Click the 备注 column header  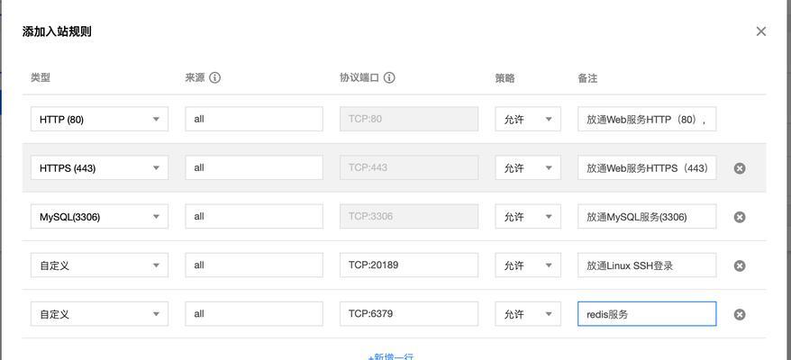click(587, 78)
